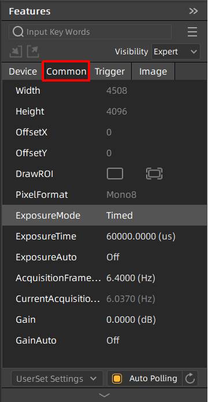Open the hamburger menu beside search
Viewport: 208px width, 402px height.
[x=192, y=32]
